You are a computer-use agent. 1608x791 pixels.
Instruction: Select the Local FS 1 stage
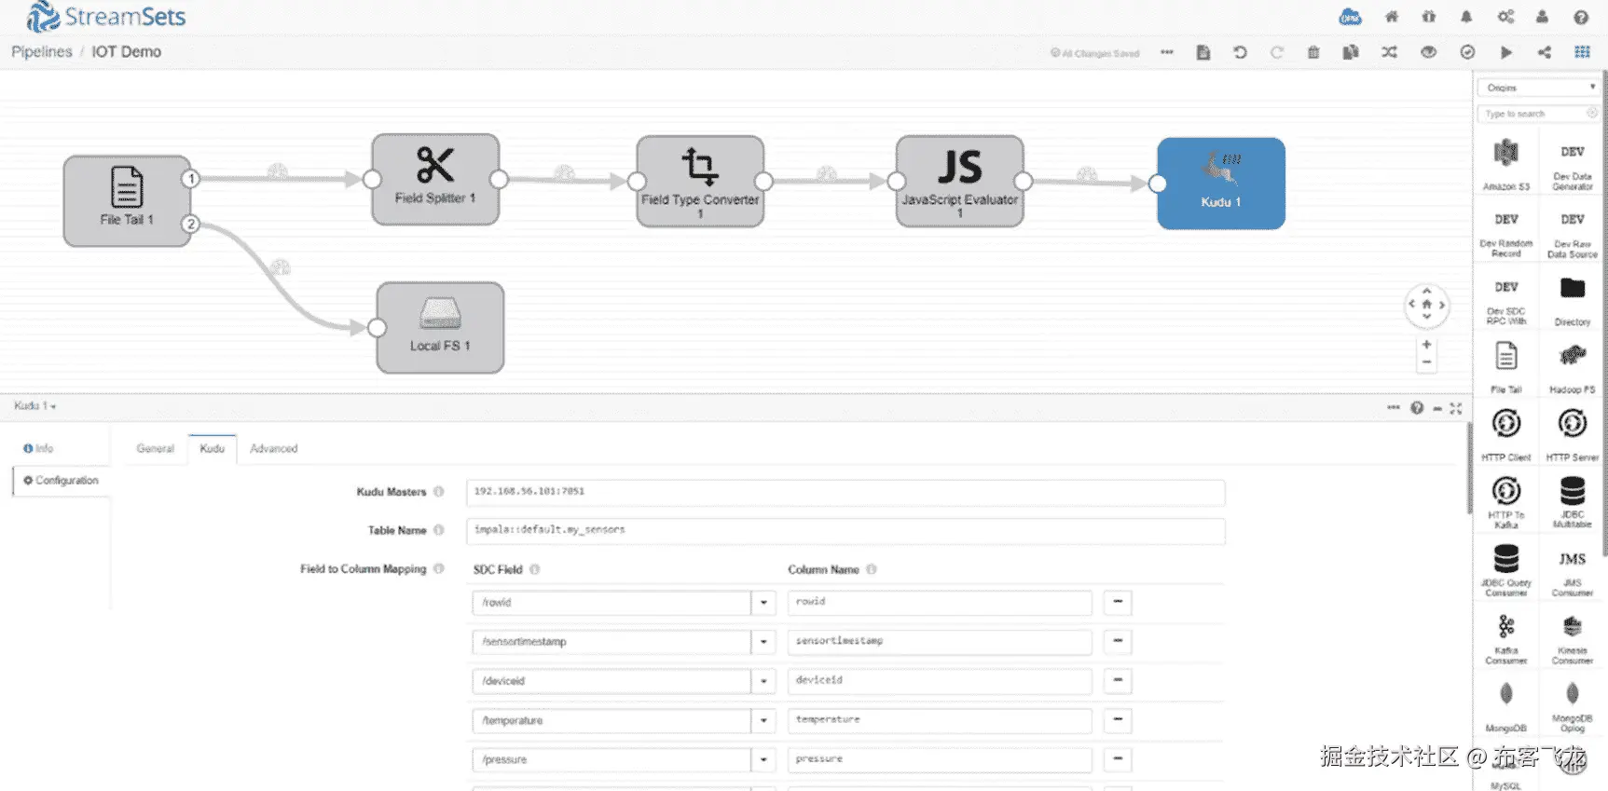point(440,327)
